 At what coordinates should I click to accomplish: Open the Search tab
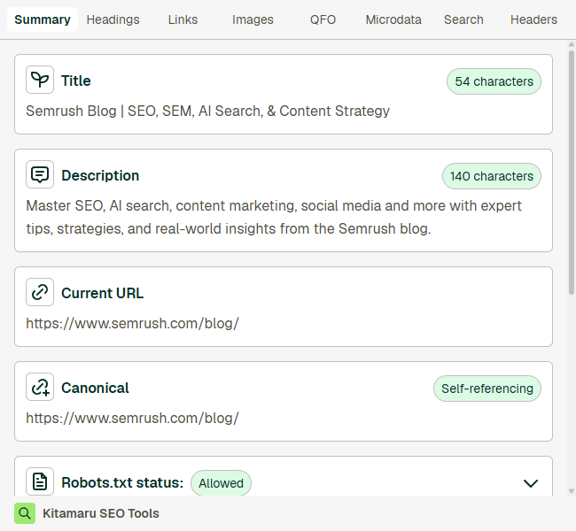pos(463,19)
